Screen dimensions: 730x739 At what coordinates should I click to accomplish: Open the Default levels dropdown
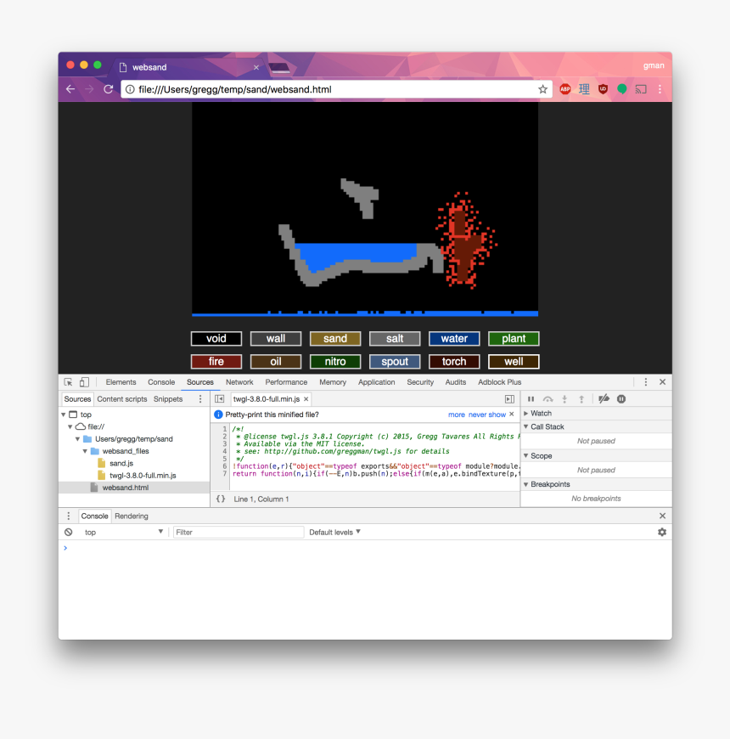(334, 532)
